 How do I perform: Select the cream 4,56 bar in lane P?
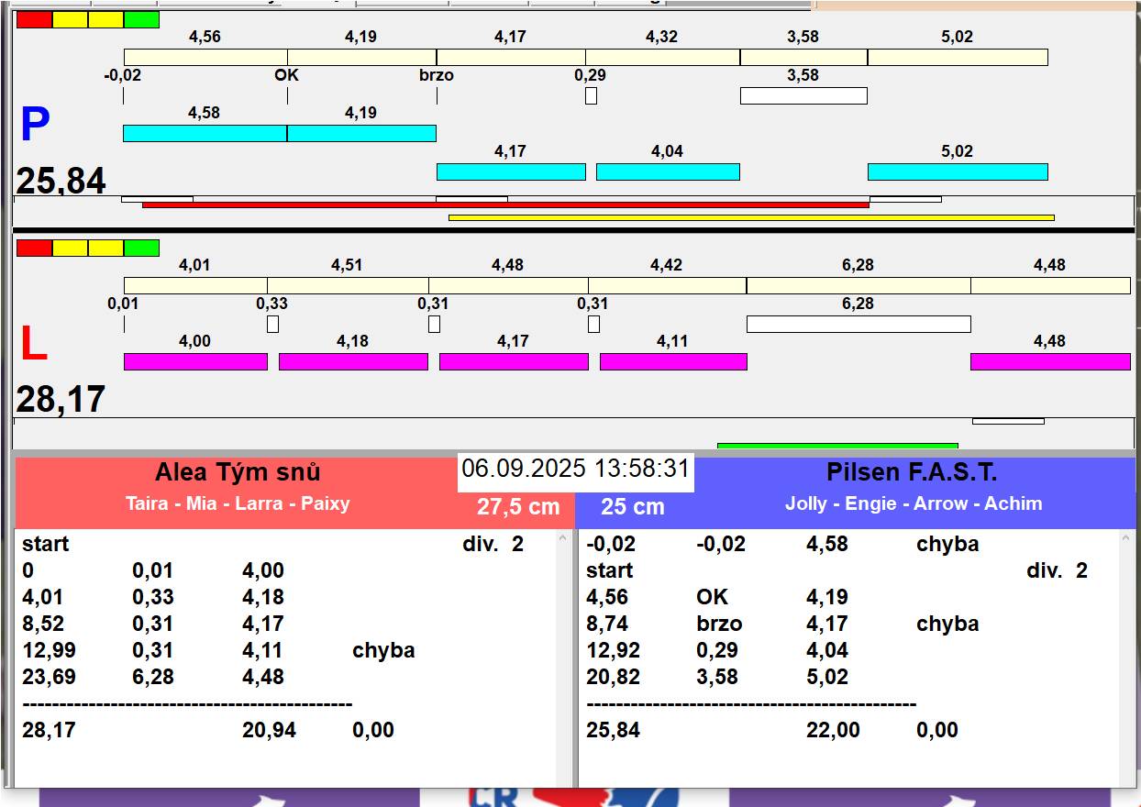[205, 57]
